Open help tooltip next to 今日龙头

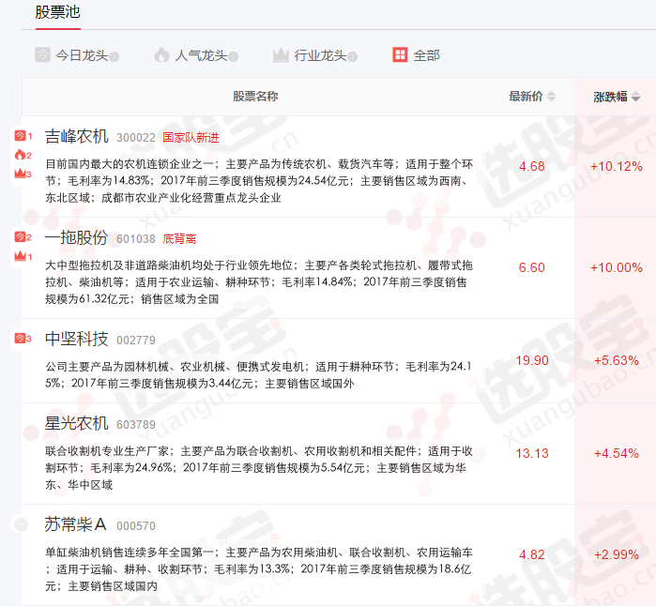point(114,56)
